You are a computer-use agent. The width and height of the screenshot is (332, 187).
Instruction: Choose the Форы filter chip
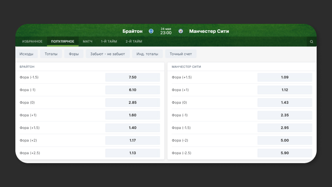click(x=74, y=54)
